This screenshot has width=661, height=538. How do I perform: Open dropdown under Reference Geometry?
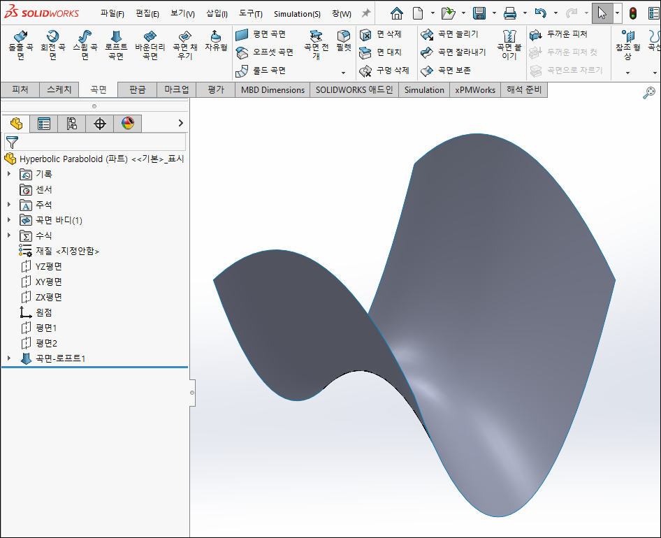tap(627, 73)
